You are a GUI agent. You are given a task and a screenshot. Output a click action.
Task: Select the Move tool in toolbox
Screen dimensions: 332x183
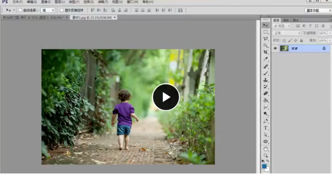[x=265, y=25]
